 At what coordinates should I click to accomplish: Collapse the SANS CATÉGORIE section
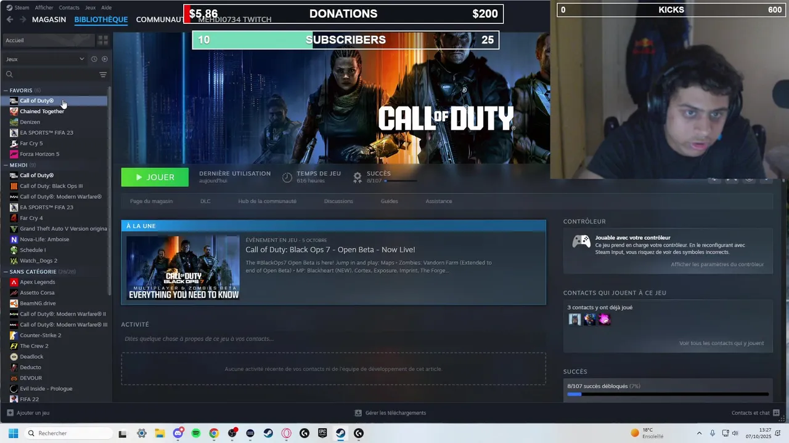(6, 271)
